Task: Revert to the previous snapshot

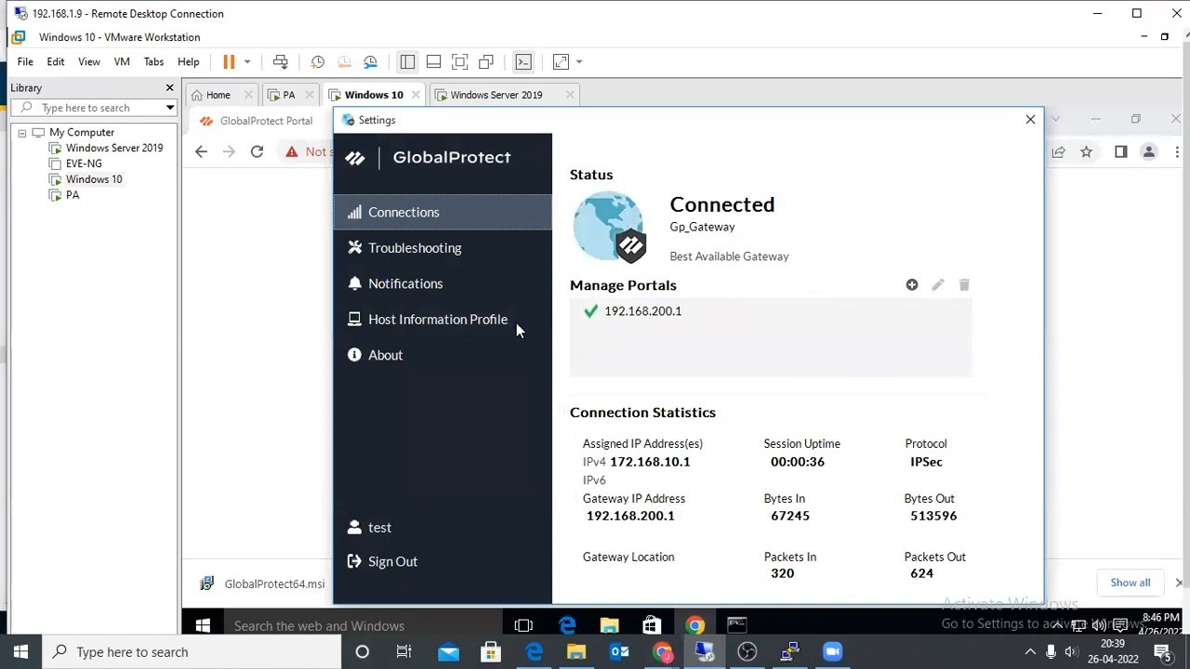Action: click(344, 62)
